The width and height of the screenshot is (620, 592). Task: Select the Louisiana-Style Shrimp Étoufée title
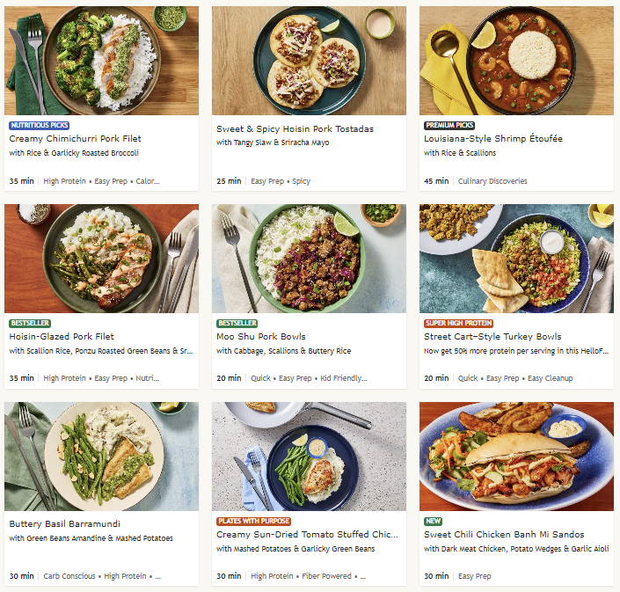coord(492,139)
